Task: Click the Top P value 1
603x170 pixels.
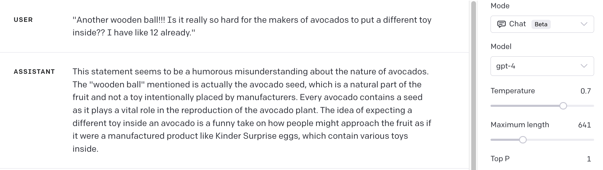Action: (589, 159)
